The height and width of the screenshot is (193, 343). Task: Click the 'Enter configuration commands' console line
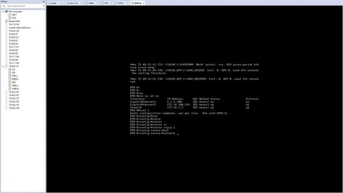click(178, 113)
